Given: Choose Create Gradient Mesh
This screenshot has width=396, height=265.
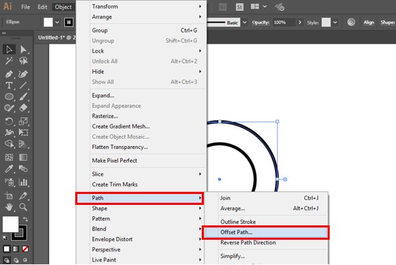Looking at the screenshot, I should click(148, 126).
